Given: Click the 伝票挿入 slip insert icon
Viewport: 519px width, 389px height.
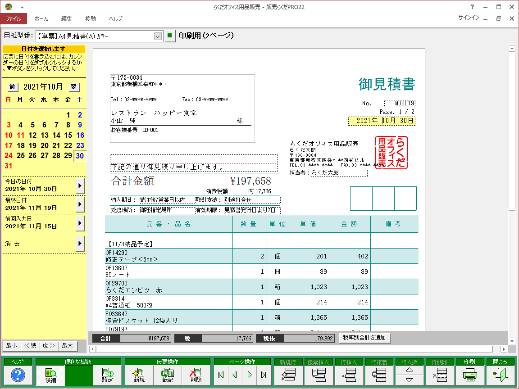Looking at the screenshot, I should coord(318,375).
